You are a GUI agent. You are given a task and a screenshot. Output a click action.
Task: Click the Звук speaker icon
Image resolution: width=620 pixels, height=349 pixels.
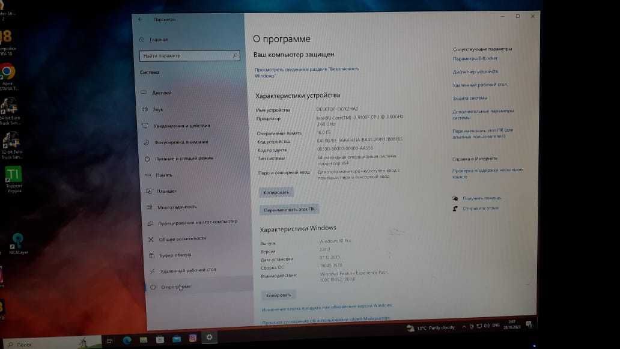point(145,109)
